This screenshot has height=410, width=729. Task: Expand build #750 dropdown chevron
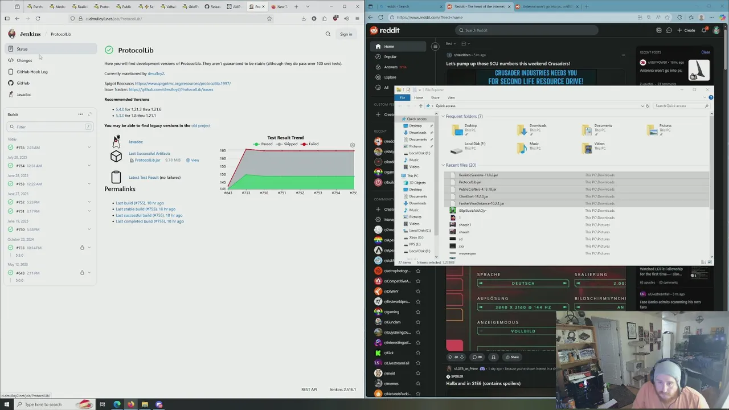pyautogui.click(x=89, y=229)
